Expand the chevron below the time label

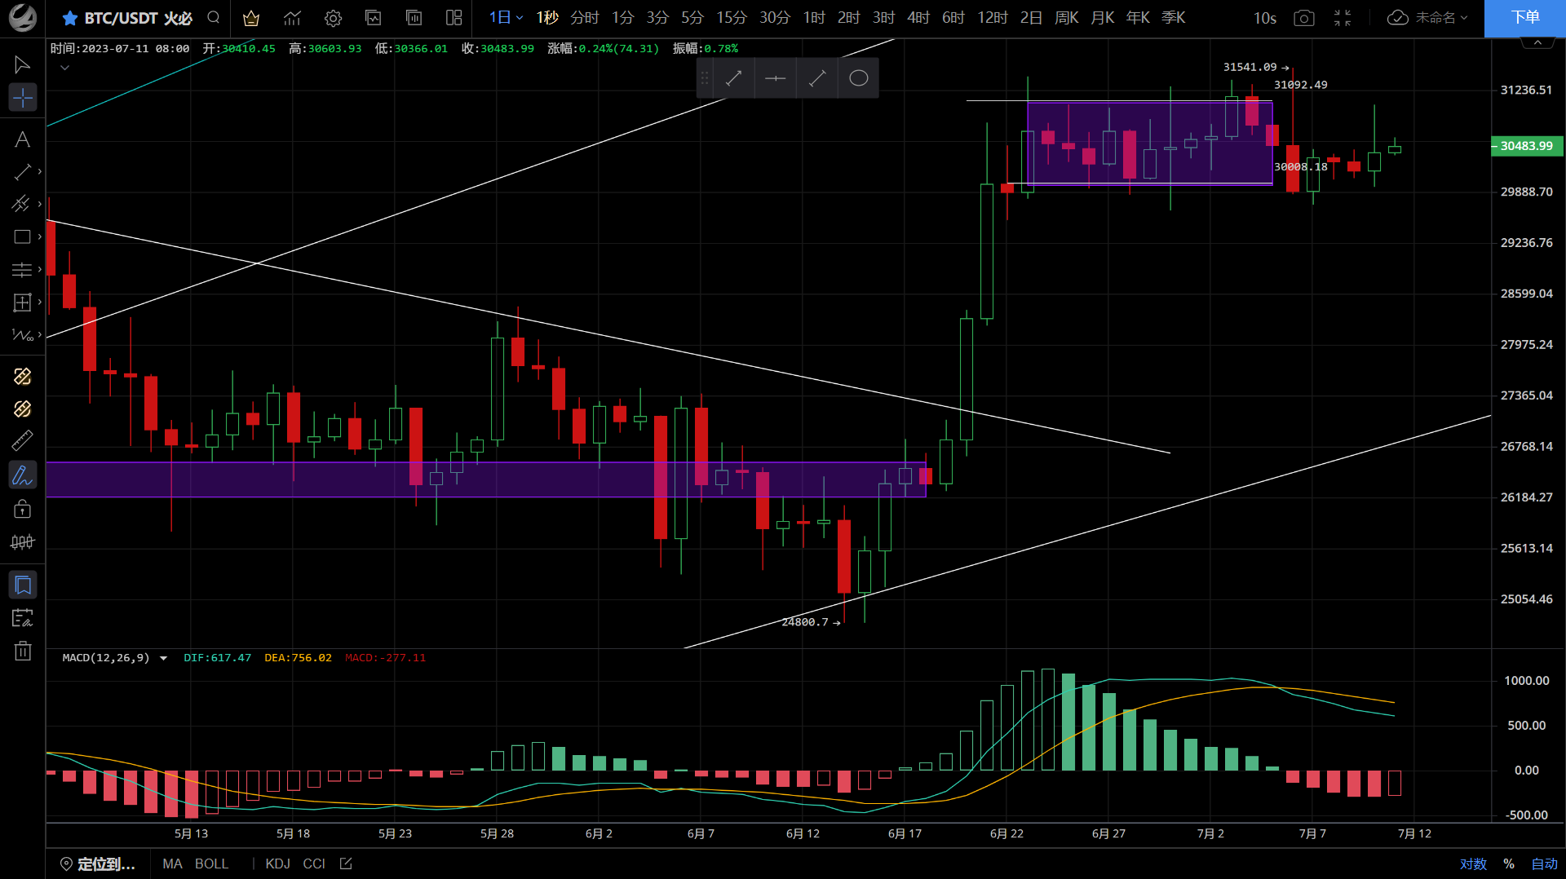pos(65,68)
